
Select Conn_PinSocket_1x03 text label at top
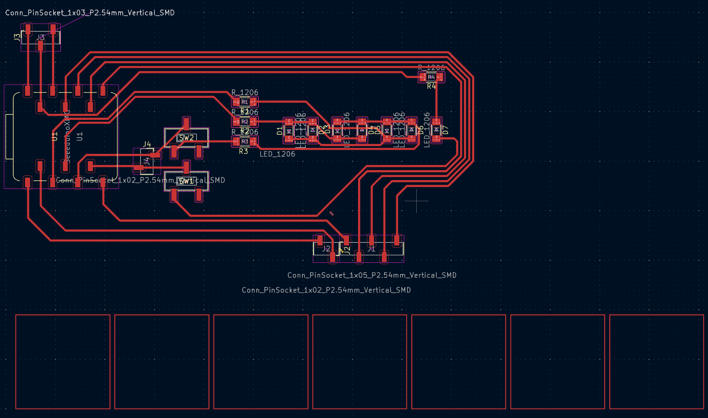90,13
